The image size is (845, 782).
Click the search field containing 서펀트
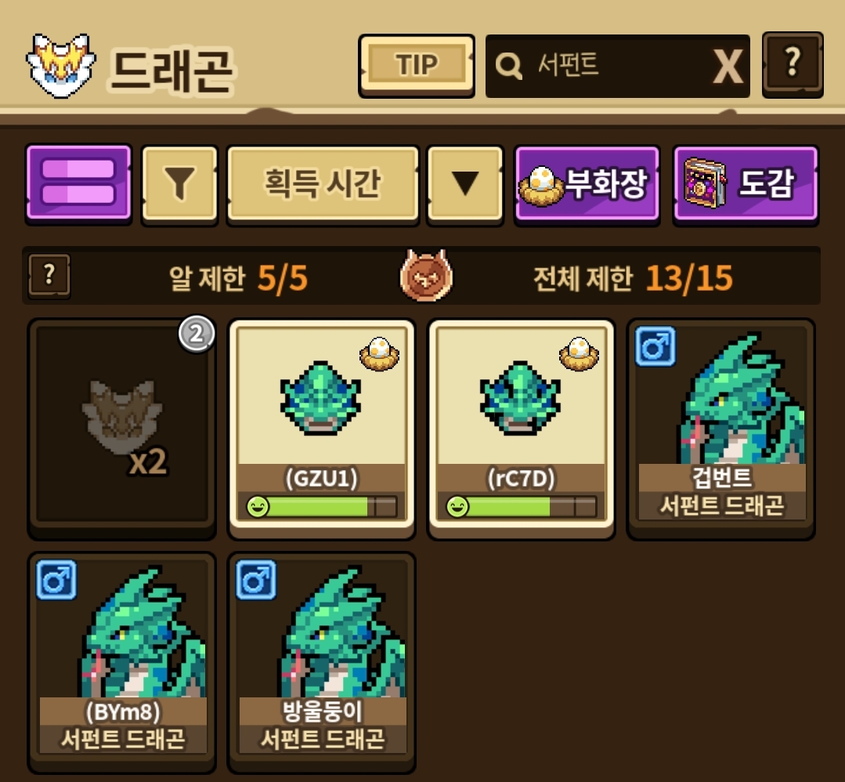pyautogui.click(x=618, y=67)
